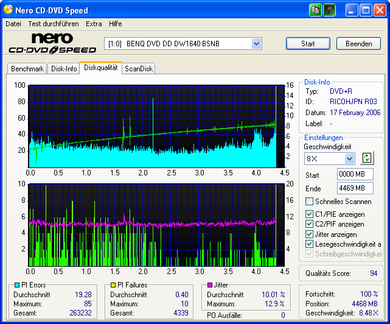Screen dimensions: 390x324
Task: Minimize the Nero CD-DVD Speed window
Action: click(352, 10)
